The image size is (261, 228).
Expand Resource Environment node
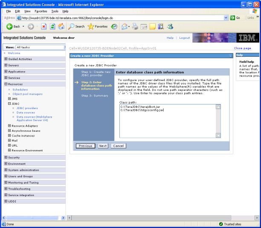click(9, 150)
